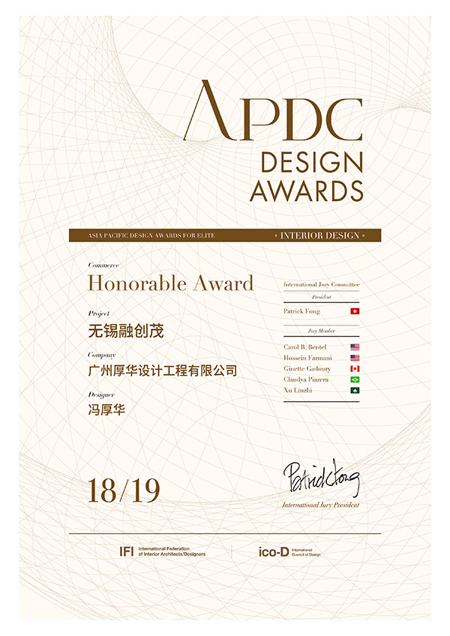Click the large APDC logo lettering
Viewport: 450px width, 636px height.
coord(273,110)
